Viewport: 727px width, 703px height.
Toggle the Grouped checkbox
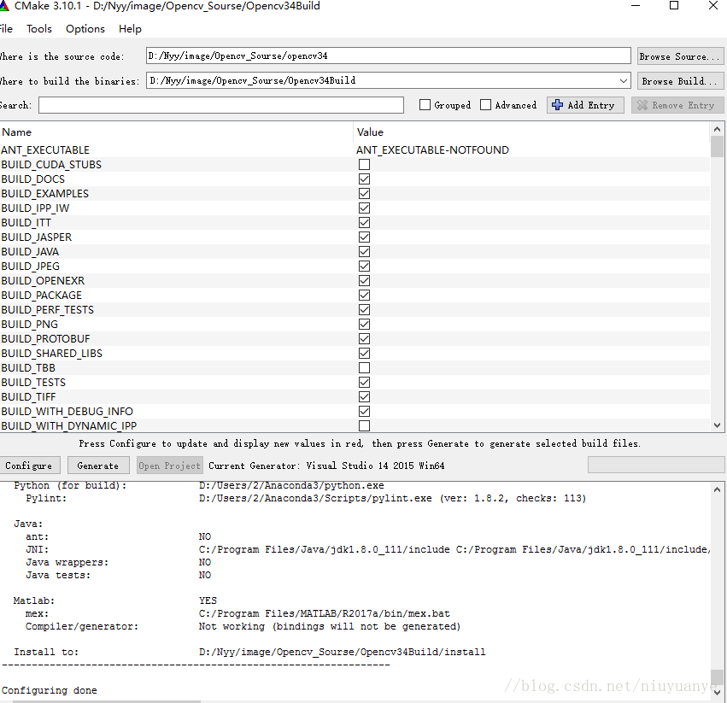pyautogui.click(x=425, y=105)
